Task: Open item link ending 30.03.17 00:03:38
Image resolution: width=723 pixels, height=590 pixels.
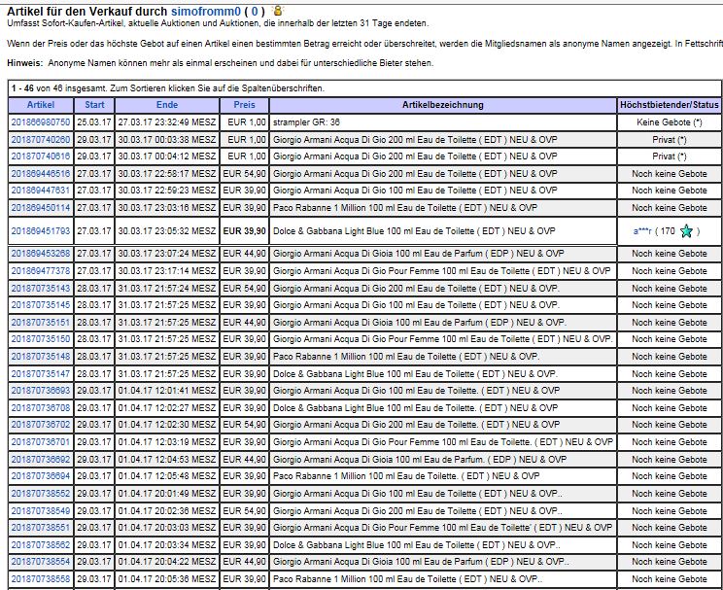Action: click(41, 139)
